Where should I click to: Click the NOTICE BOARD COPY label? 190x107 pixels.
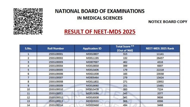[x=168, y=22]
